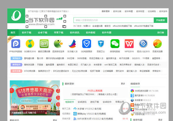Open the 苹果下载 navigation item
The image size is (173, 121).
(59, 32)
